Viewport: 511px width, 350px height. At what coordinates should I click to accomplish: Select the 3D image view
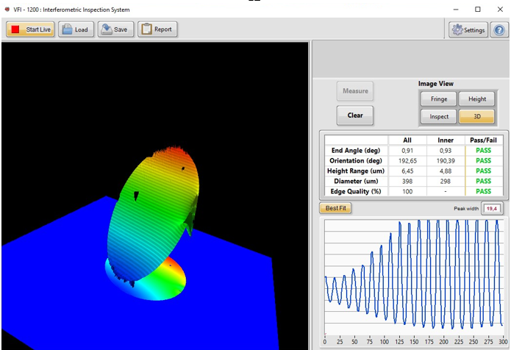tap(476, 116)
